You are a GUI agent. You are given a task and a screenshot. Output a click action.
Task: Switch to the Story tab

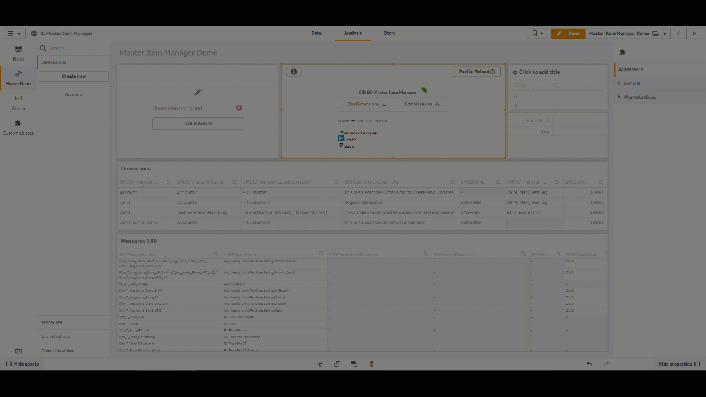coord(390,33)
